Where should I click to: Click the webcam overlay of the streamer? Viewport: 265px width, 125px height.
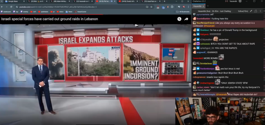(220, 111)
